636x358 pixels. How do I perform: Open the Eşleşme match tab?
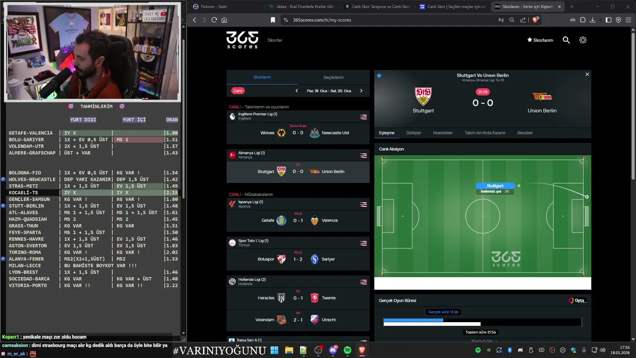pos(387,133)
